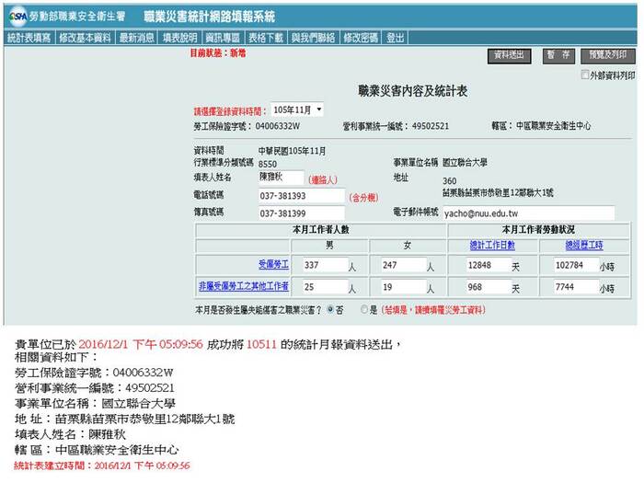Click the male employed workers field 337
Screen dimensions: 644x483
click(x=326, y=265)
